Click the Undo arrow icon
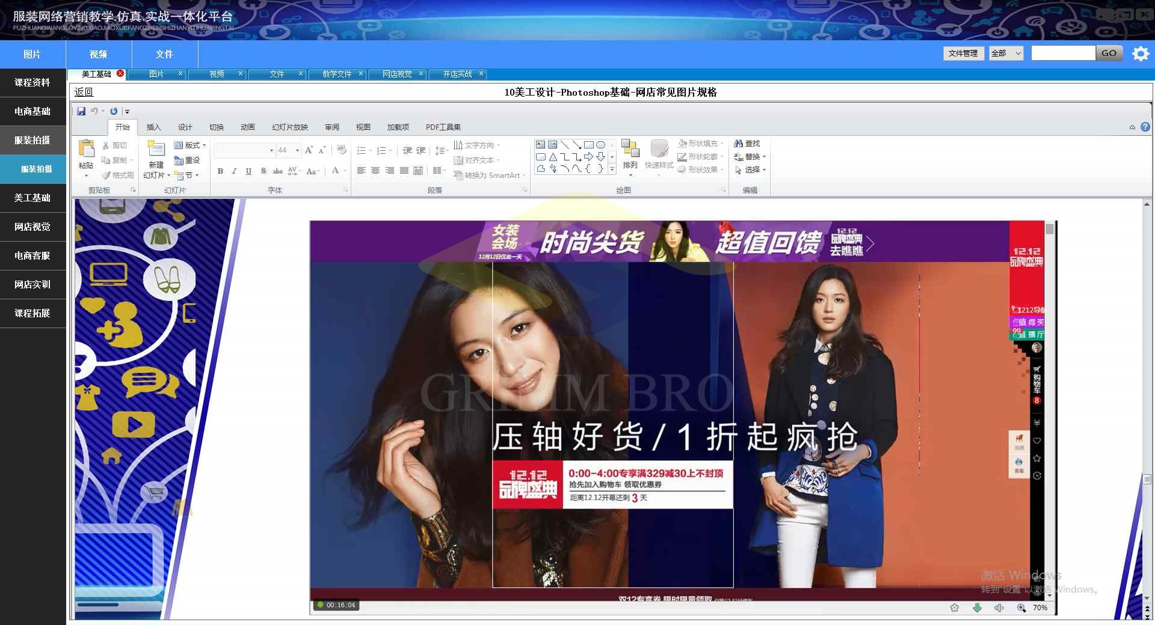The image size is (1155, 625). coord(94,111)
